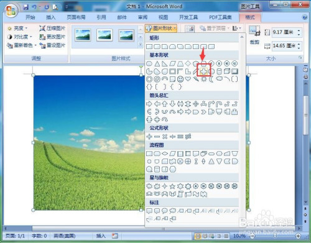Click the 更改图片 change picture button
Image resolution: width=311 pixels, height=243 pixels.
point(52,37)
